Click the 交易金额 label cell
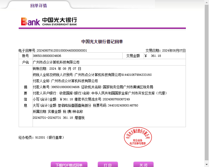The image size is (209, 167). (133, 56)
